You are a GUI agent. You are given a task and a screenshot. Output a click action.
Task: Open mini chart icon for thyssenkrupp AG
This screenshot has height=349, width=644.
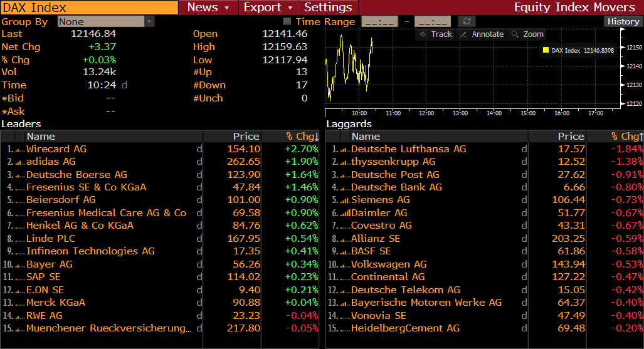[x=346, y=162]
